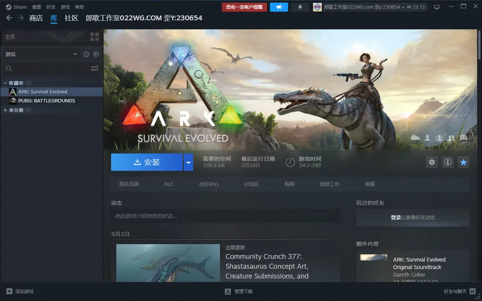The height and width of the screenshot is (301, 482).
Task: Go forward with the right arrow
Action: point(21,18)
